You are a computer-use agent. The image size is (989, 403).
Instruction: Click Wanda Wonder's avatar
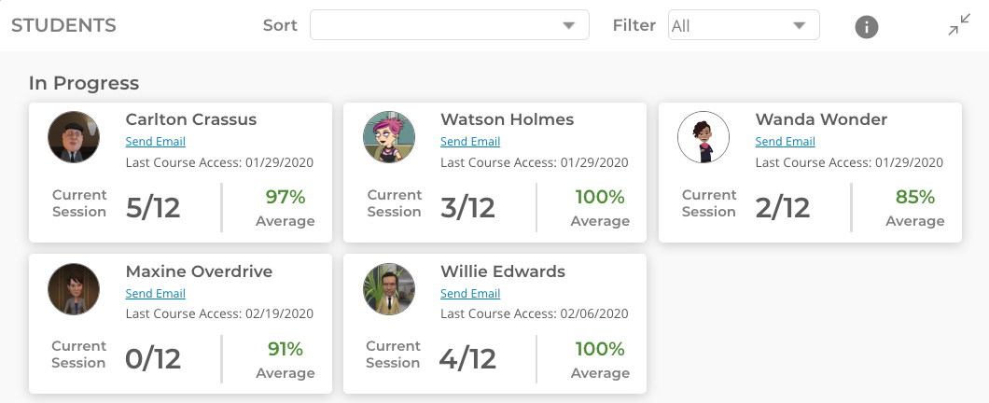point(703,137)
